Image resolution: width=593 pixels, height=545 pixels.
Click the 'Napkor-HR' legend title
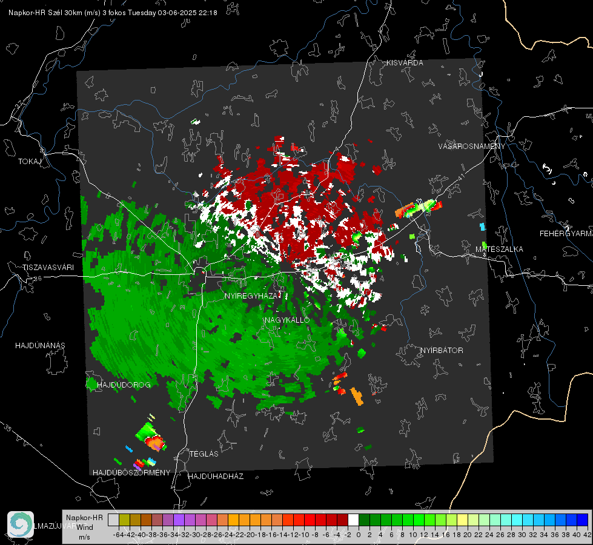84,518
